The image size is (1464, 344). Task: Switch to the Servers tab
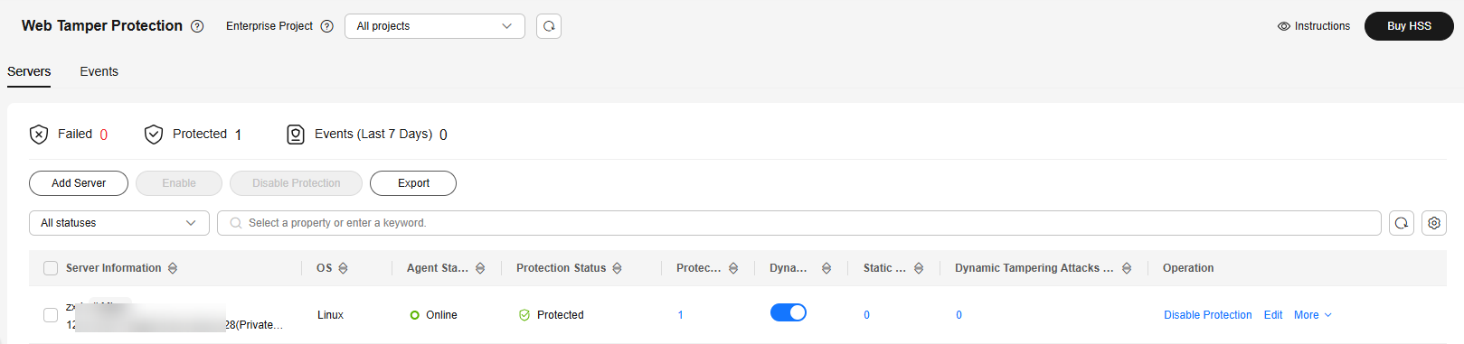click(x=29, y=71)
